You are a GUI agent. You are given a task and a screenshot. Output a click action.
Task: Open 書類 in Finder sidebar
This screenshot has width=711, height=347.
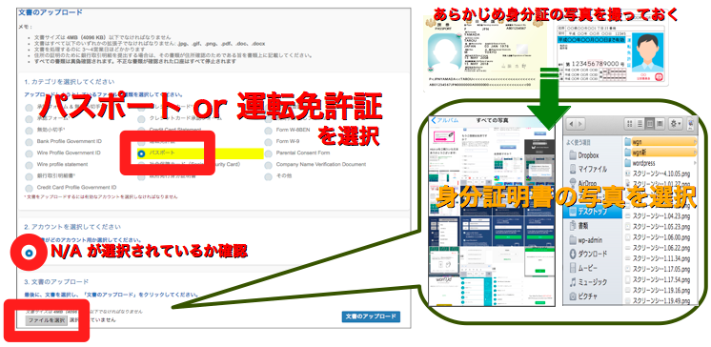(x=580, y=225)
